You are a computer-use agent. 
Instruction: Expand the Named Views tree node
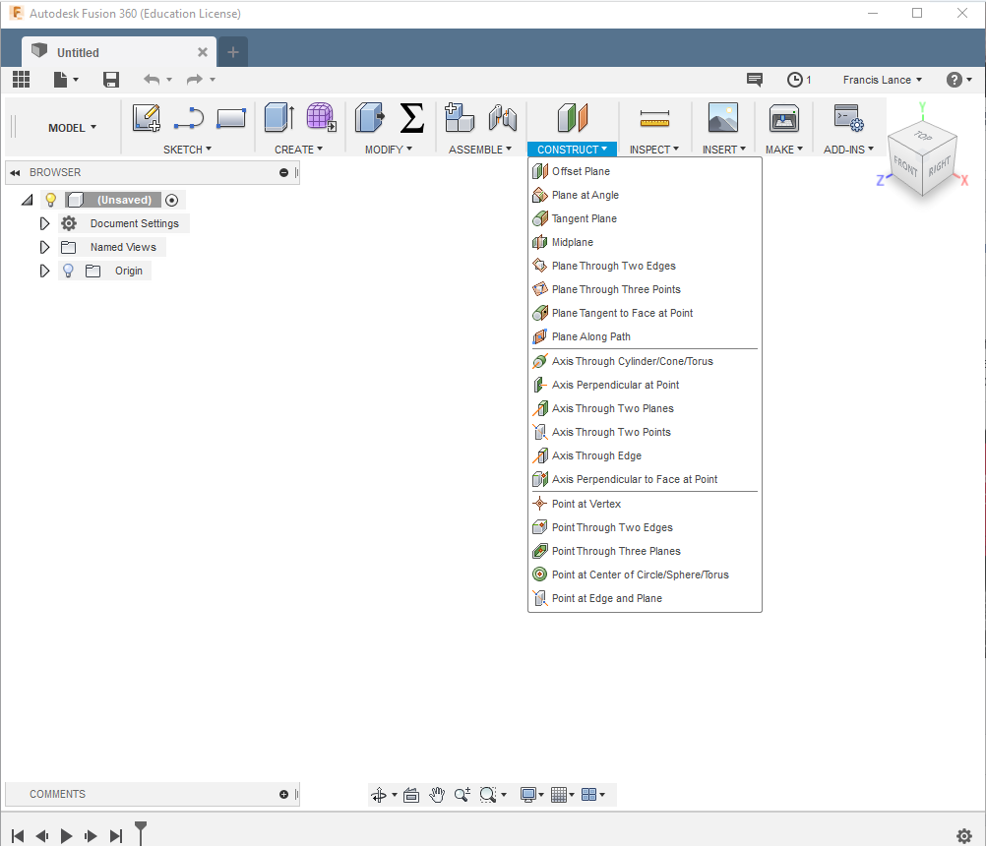click(x=44, y=247)
